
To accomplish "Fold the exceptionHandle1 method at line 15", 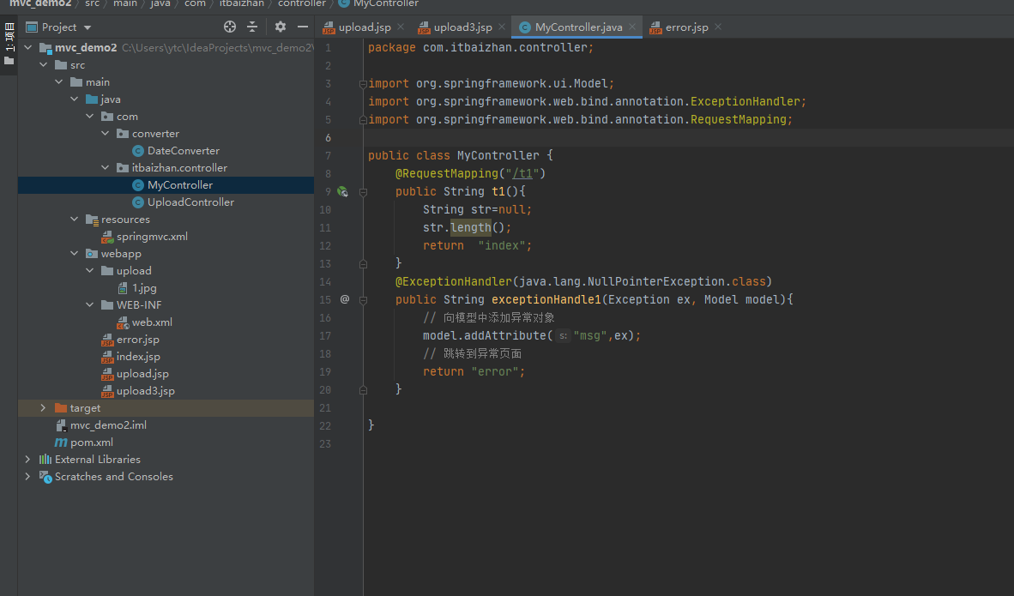I will coord(363,300).
